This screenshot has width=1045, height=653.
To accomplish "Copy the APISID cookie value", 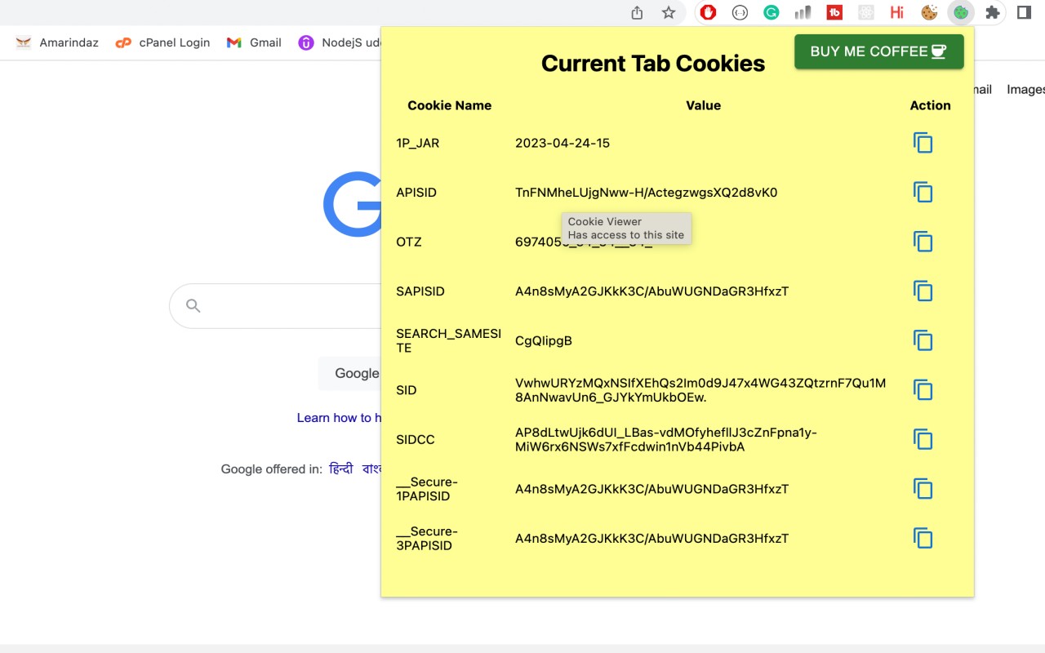I will pyautogui.click(x=923, y=193).
